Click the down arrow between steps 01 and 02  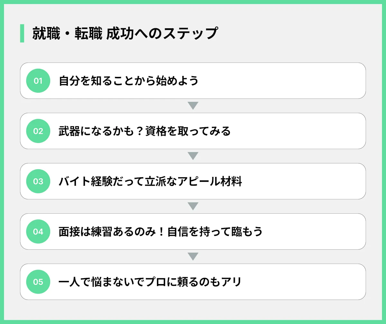193,106
